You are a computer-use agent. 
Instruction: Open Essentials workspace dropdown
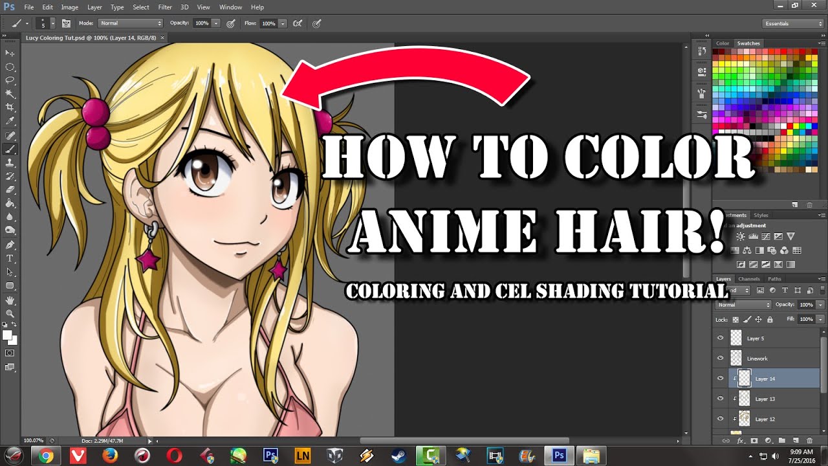point(793,23)
